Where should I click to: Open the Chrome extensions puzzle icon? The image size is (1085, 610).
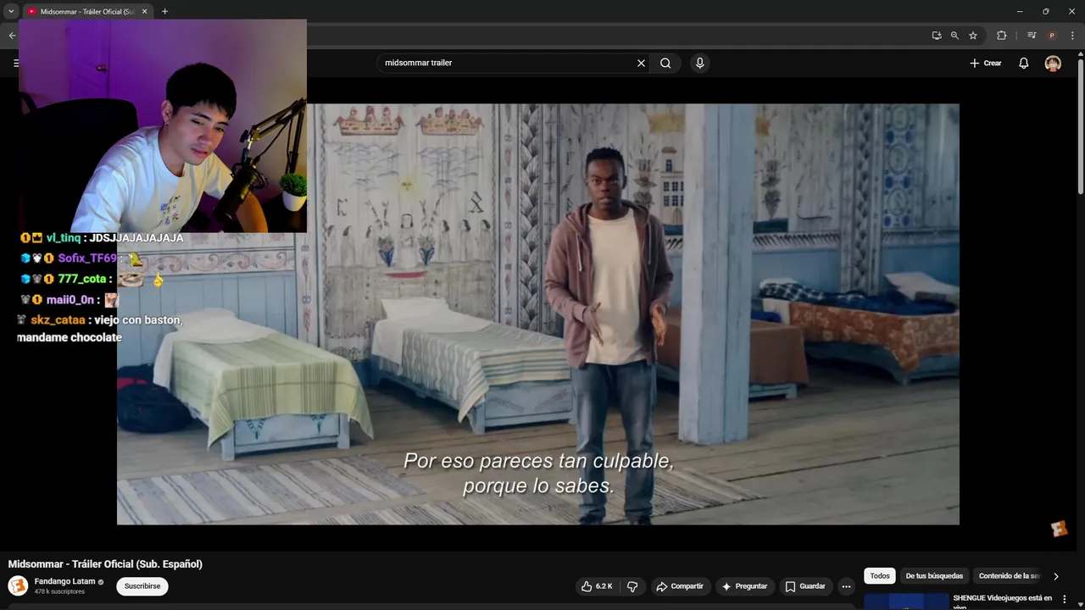[1001, 36]
